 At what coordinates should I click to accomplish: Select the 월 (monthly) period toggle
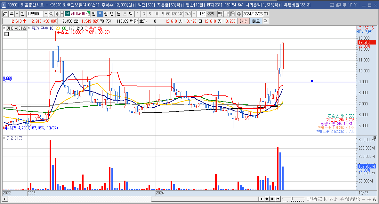(106, 14)
